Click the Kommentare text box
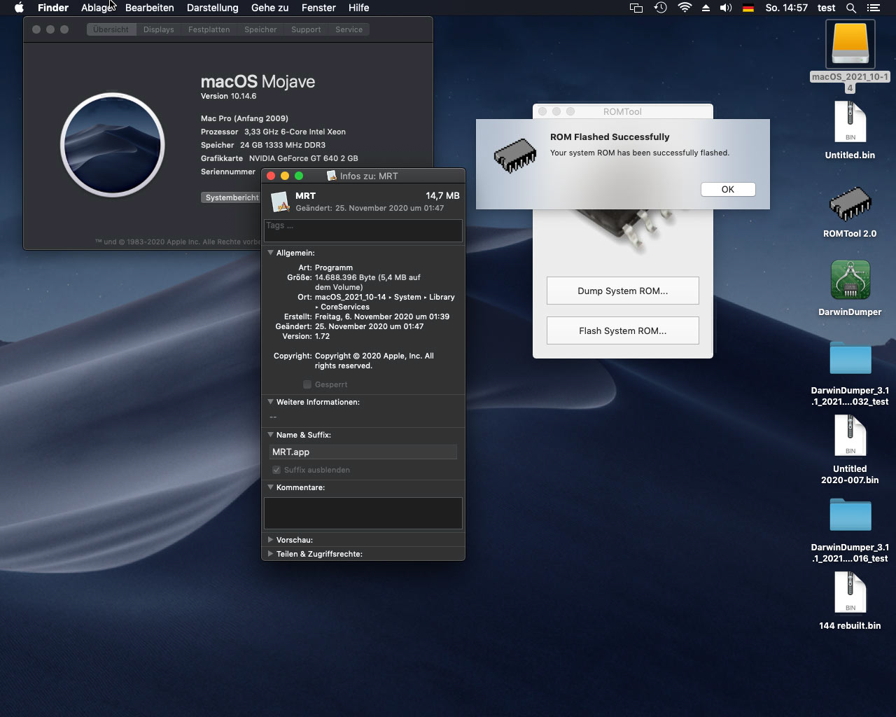This screenshot has height=717, width=896. click(x=363, y=513)
